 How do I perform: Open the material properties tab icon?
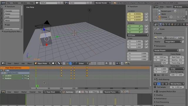(184, 24)
